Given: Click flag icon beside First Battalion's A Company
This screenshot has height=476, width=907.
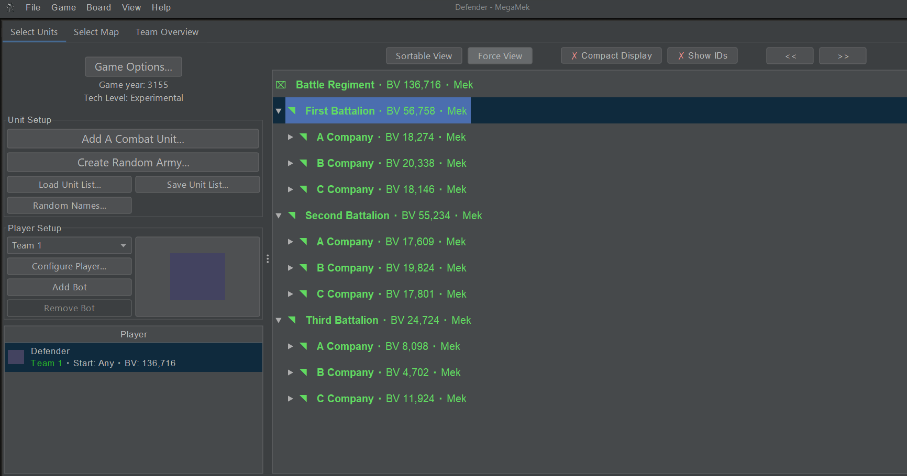Looking at the screenshot, I should click(304, 137).
